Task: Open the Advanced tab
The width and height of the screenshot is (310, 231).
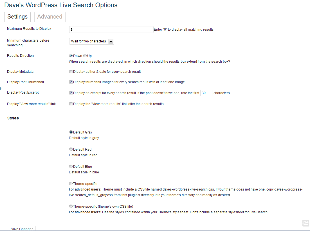Action: coord(50,17)
